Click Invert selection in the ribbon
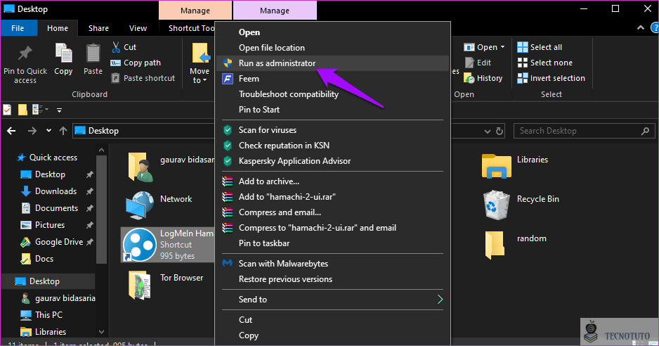This screenshot has height=346, width=659. pyautogui.click(x=551, y=78)
